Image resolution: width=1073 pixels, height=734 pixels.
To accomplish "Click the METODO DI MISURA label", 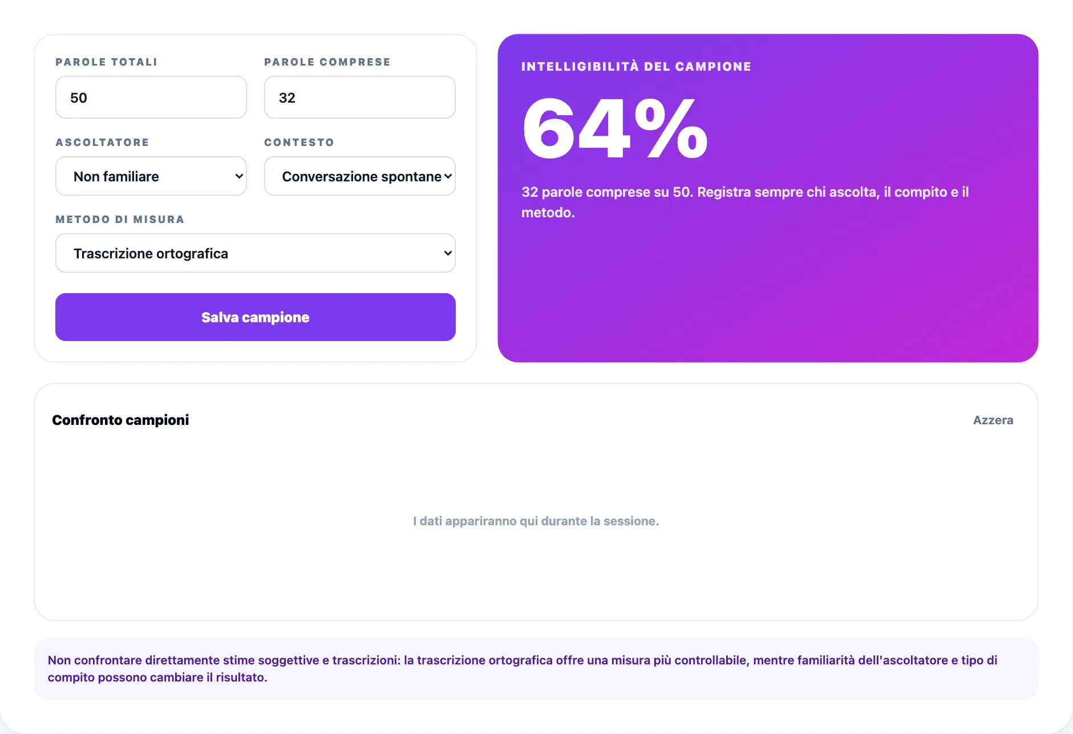I will tap(120, 220).
